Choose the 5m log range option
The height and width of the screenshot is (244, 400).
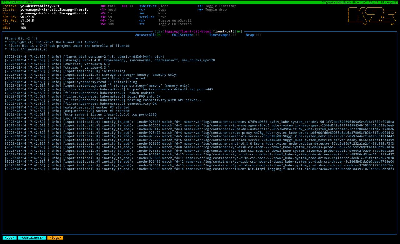click(x=106, y=17)
